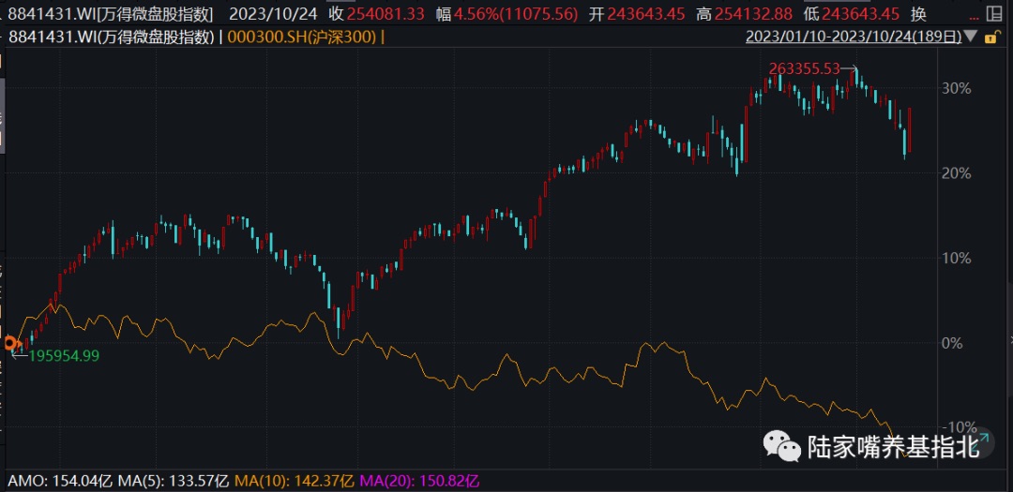Image resolution: width=1013 pixels, height=492 pixels.
Task: Click the 263355.53 peak price label
Action: pos(807,68)
